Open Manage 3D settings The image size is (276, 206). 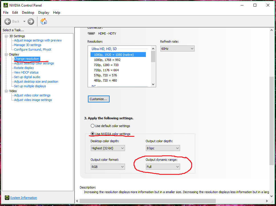coord(28,45)
